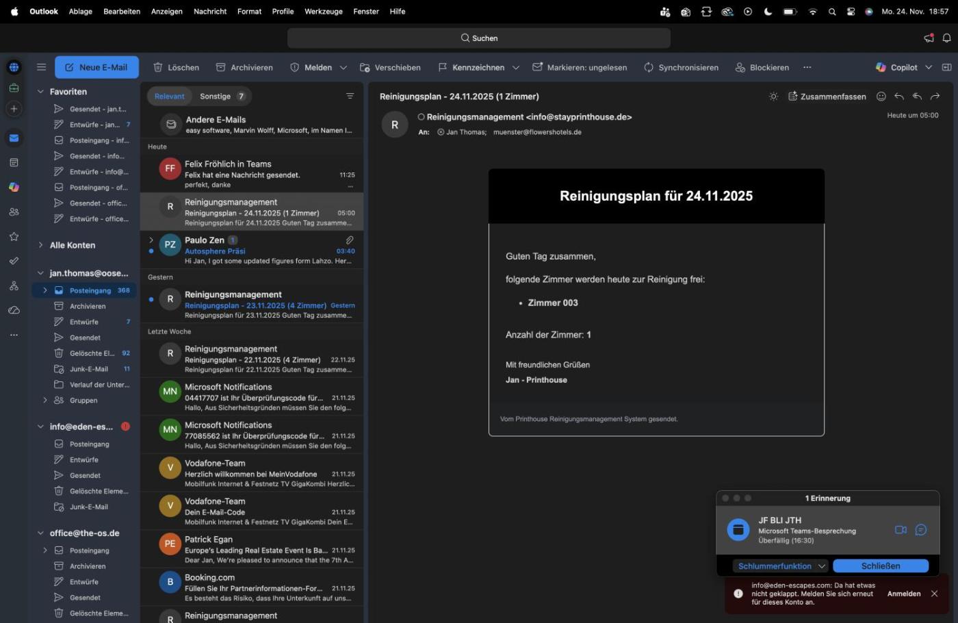
Task: Open the calendar icon in left sidebar
Action: (x=14, y=162)
